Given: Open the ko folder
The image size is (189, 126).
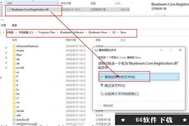Looking at the screenshot, I should [18, 94].
